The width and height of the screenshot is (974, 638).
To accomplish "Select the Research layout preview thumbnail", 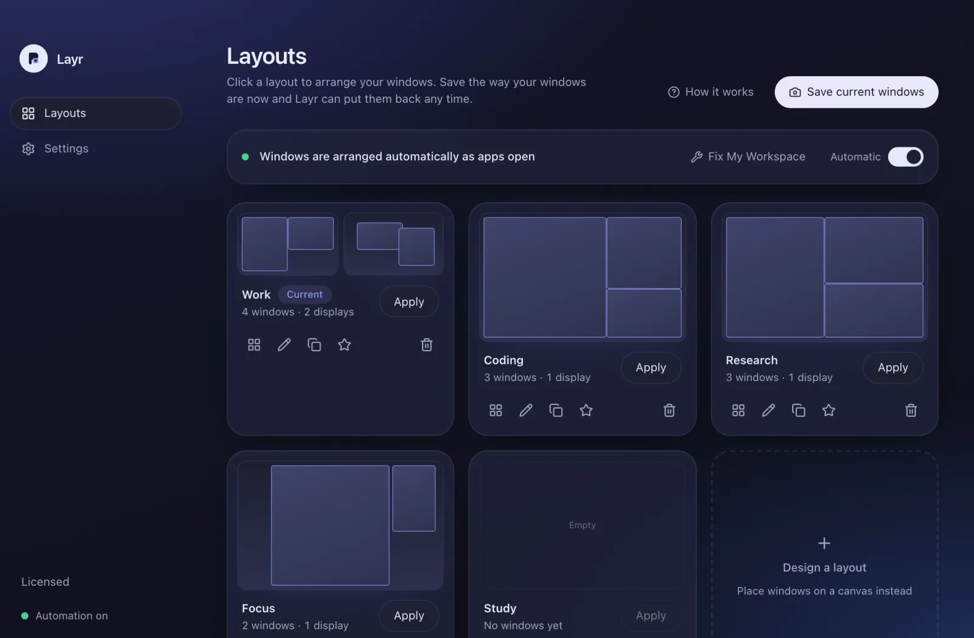I will (824, 277).
